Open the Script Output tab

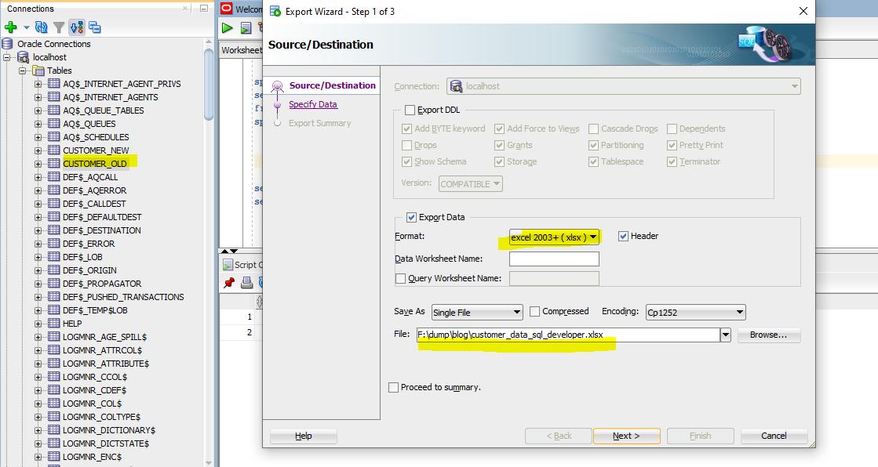pyautogui.click(x=242, y=265)
